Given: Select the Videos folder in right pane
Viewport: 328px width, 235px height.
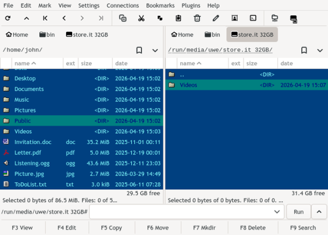Looking at the screenshot, I should click(x=247, y=85).
